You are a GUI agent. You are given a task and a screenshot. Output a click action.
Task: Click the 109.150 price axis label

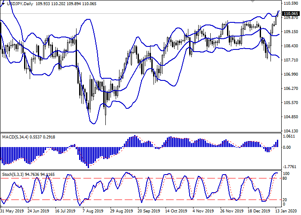click(291, 31)
